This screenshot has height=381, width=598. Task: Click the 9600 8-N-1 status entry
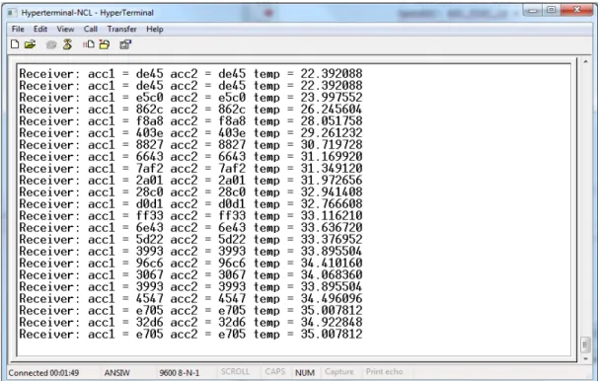coord(180,372)
